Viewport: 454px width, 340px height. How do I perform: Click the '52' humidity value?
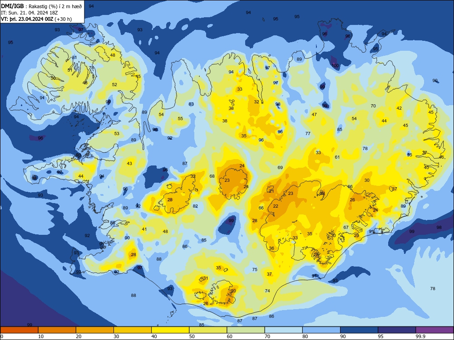(x=115, y=85)
